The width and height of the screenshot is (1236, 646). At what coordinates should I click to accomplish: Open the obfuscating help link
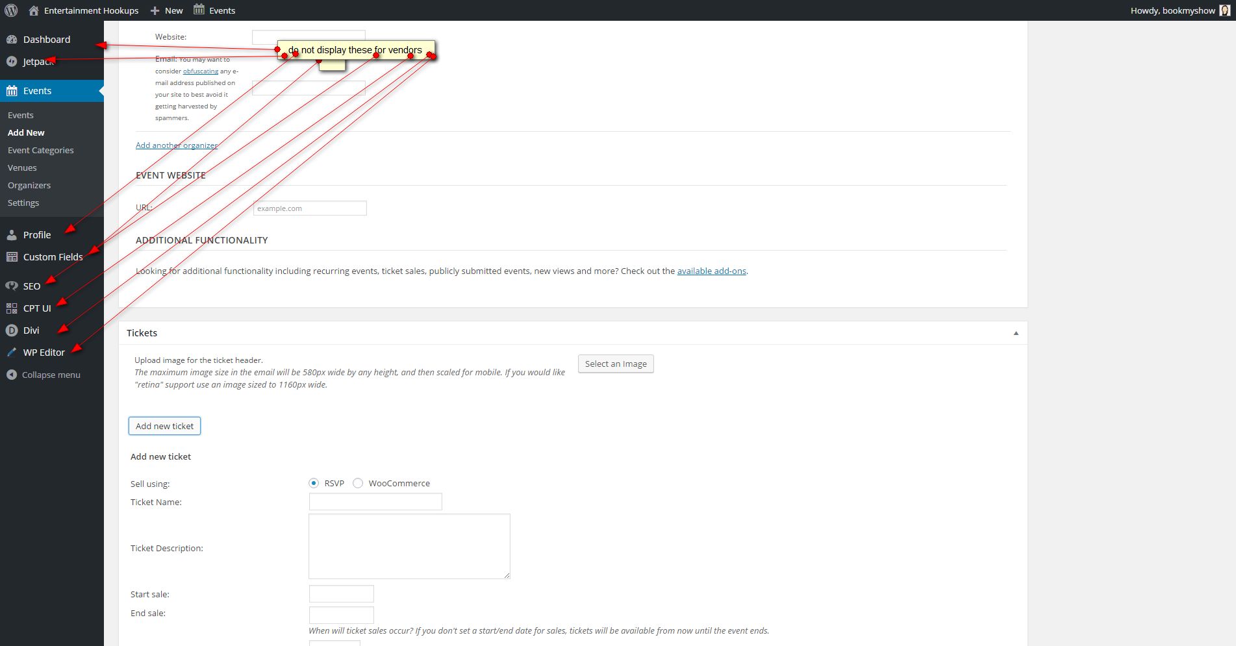tap(201, 71)
